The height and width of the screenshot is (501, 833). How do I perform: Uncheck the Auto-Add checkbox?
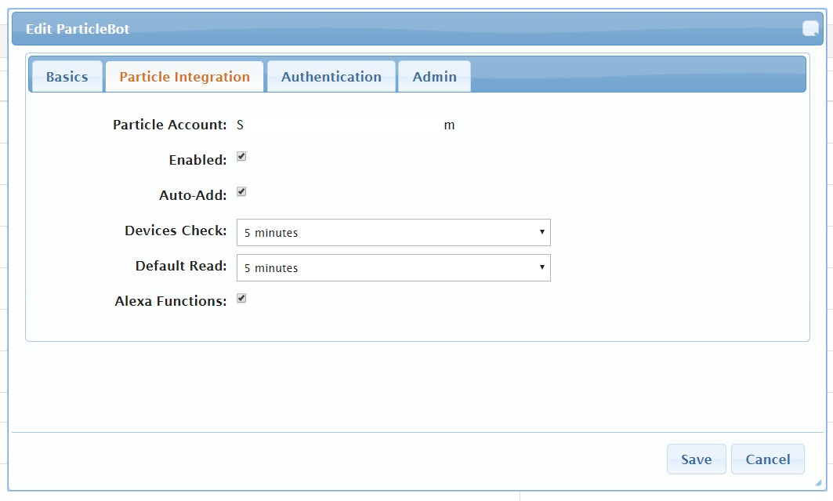241,192
